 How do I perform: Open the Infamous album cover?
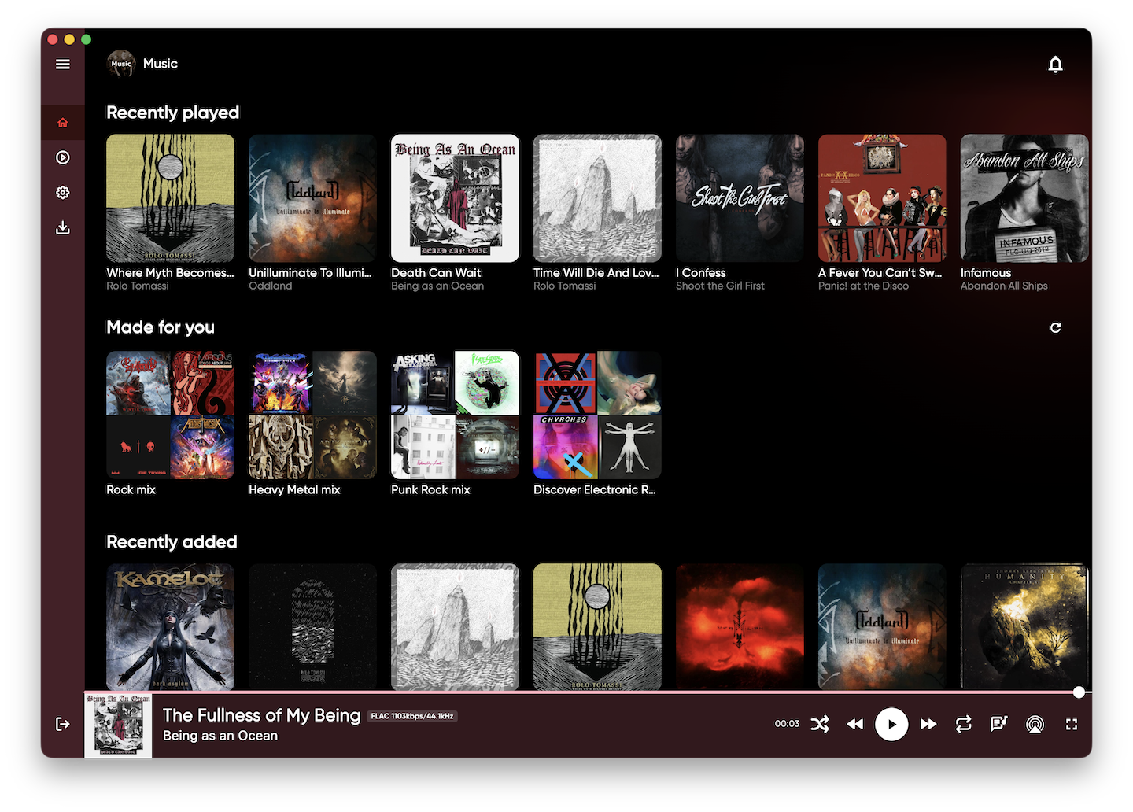point(1025,198)
